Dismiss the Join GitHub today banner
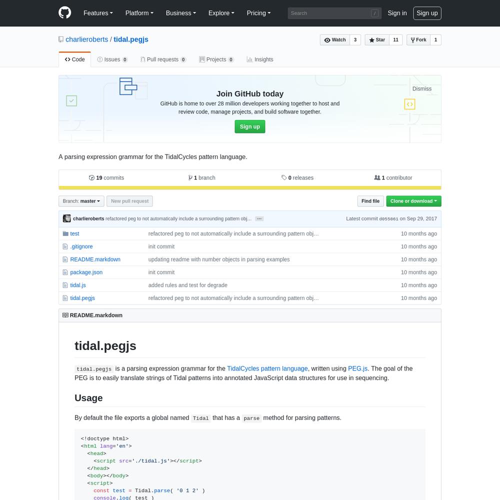Screen dimensions: 500x500 tap(422, 89)
